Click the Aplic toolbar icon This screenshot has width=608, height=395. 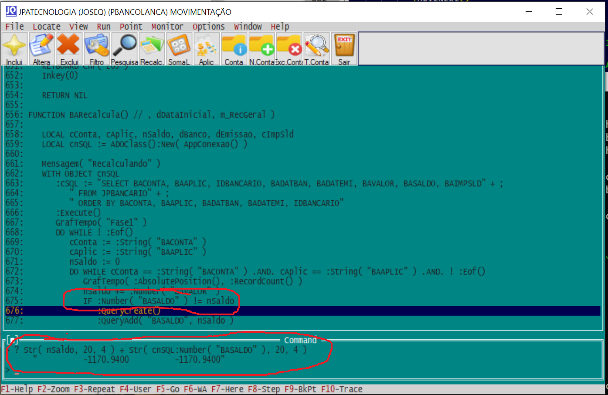click(207, 49)
